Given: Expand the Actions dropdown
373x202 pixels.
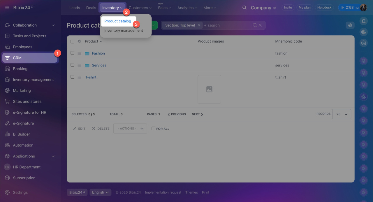Looking at the screenshot, I should pyautogui.click(x=130, y=129).
